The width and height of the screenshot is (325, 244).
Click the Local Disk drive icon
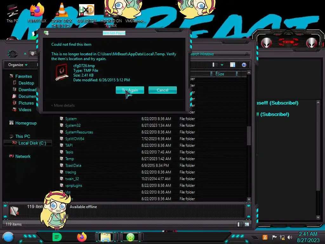pyautogui.click(x=15, y=143)
